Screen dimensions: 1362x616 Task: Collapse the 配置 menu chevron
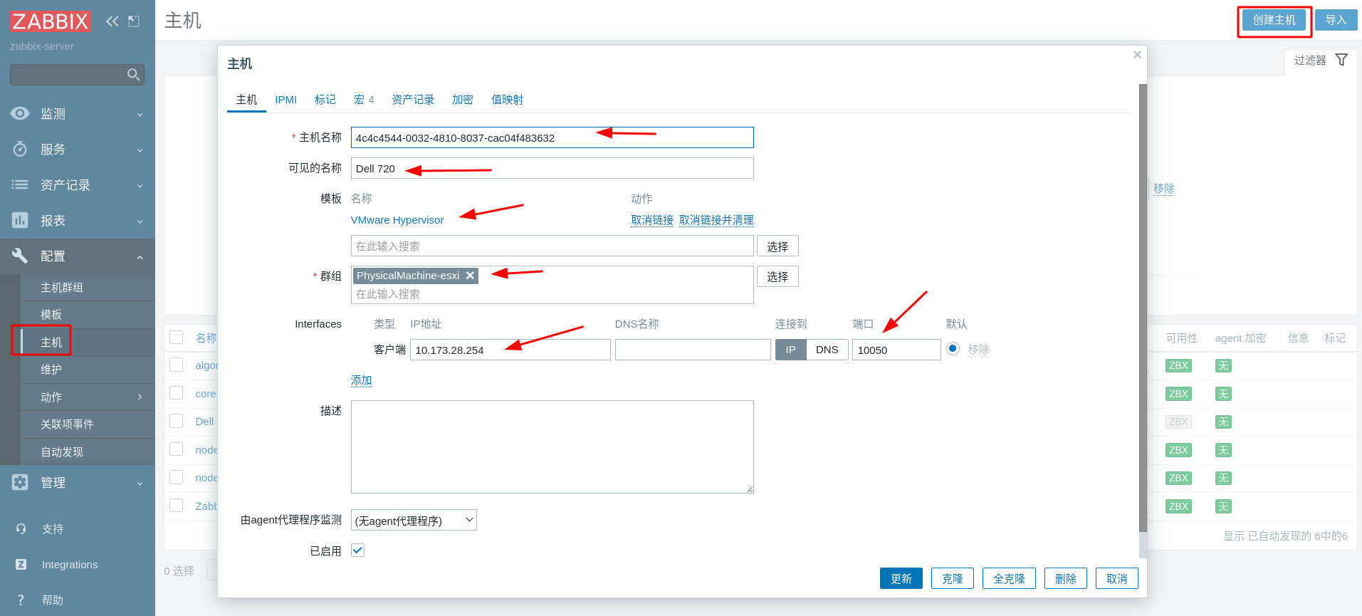coord(140,257)
